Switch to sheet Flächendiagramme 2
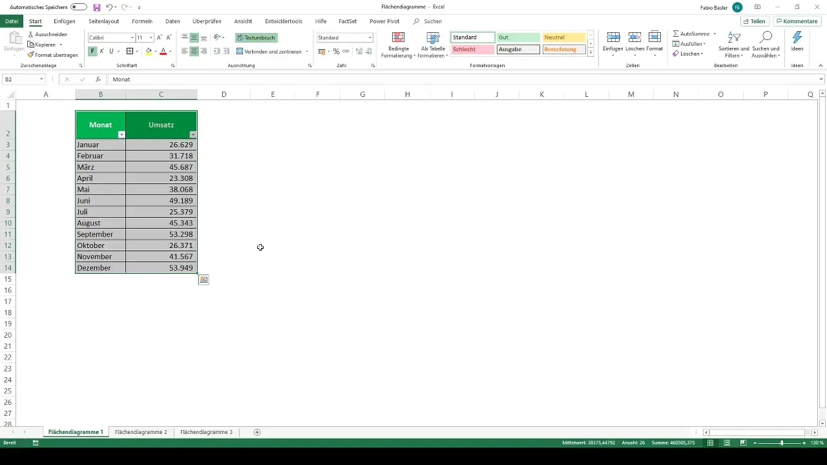Image resolution: width=827 pixels, height=465 pixels. [x=141, y=432]
